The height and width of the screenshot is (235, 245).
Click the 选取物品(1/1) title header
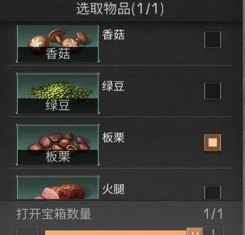120,9
